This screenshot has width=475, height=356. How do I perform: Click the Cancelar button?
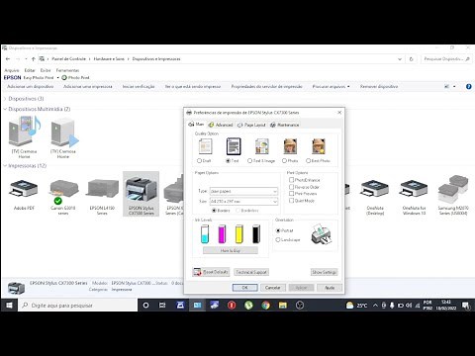[x=273, y=288]
